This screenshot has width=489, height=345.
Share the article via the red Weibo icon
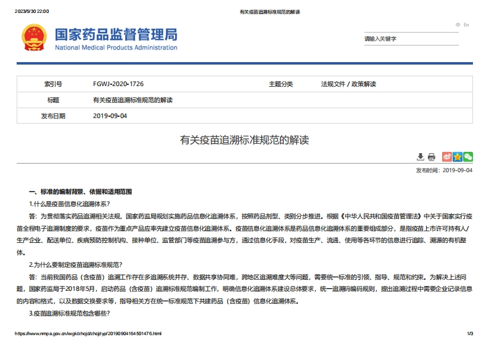click(447, 157)
